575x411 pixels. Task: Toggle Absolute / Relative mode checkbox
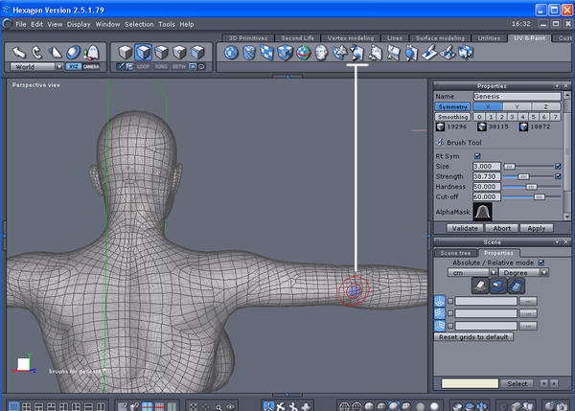(x=540, y=262)
